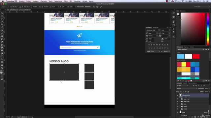Viewport: 211px width, 118px height.
Task: Click the new group folder icon in Layers
Action: [x=201, y=117]
